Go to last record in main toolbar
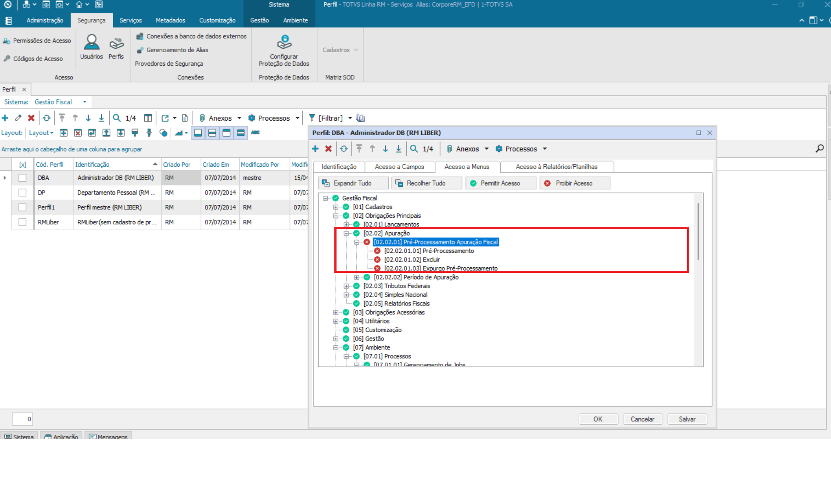Image resolution: width=831 pixels, height=495 pixels. (x=101, y=118)
